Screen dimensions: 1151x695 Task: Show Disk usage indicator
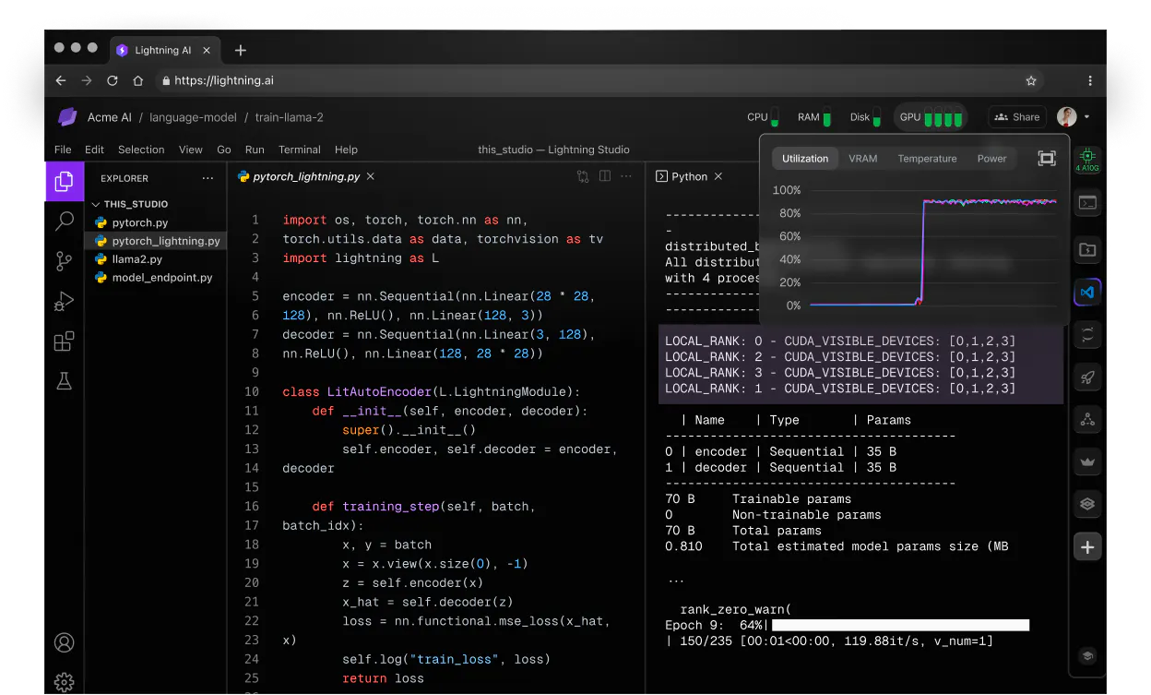click(866, 117)
